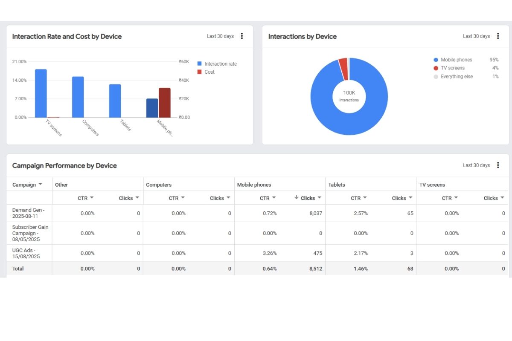Open the Campaign Performance card's three-dot menu
Image resolution: width=512 pixels, height=341 pixels.
[498, 165]
